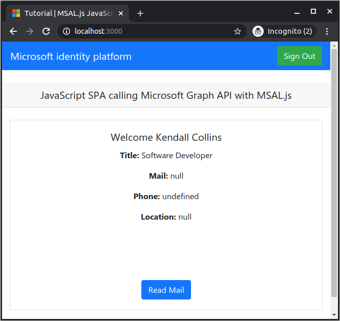
Task: View site information icon
Action: (66, 31)
